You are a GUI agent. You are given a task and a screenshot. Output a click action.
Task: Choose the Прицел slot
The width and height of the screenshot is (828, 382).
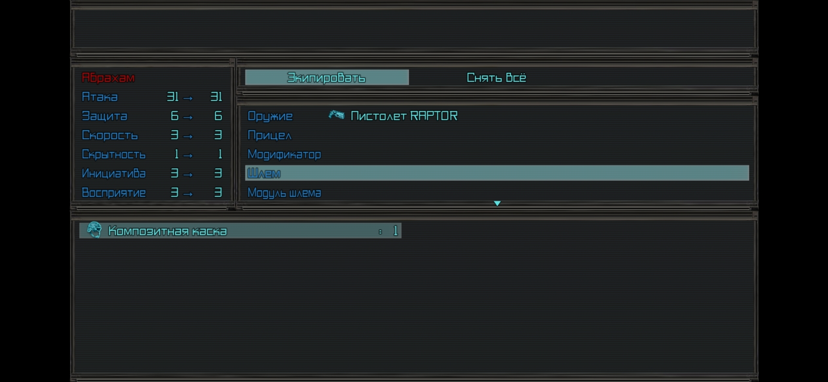pos(269,135)
